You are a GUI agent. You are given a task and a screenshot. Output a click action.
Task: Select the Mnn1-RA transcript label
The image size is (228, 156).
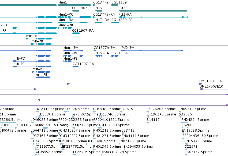coord(66,20)
